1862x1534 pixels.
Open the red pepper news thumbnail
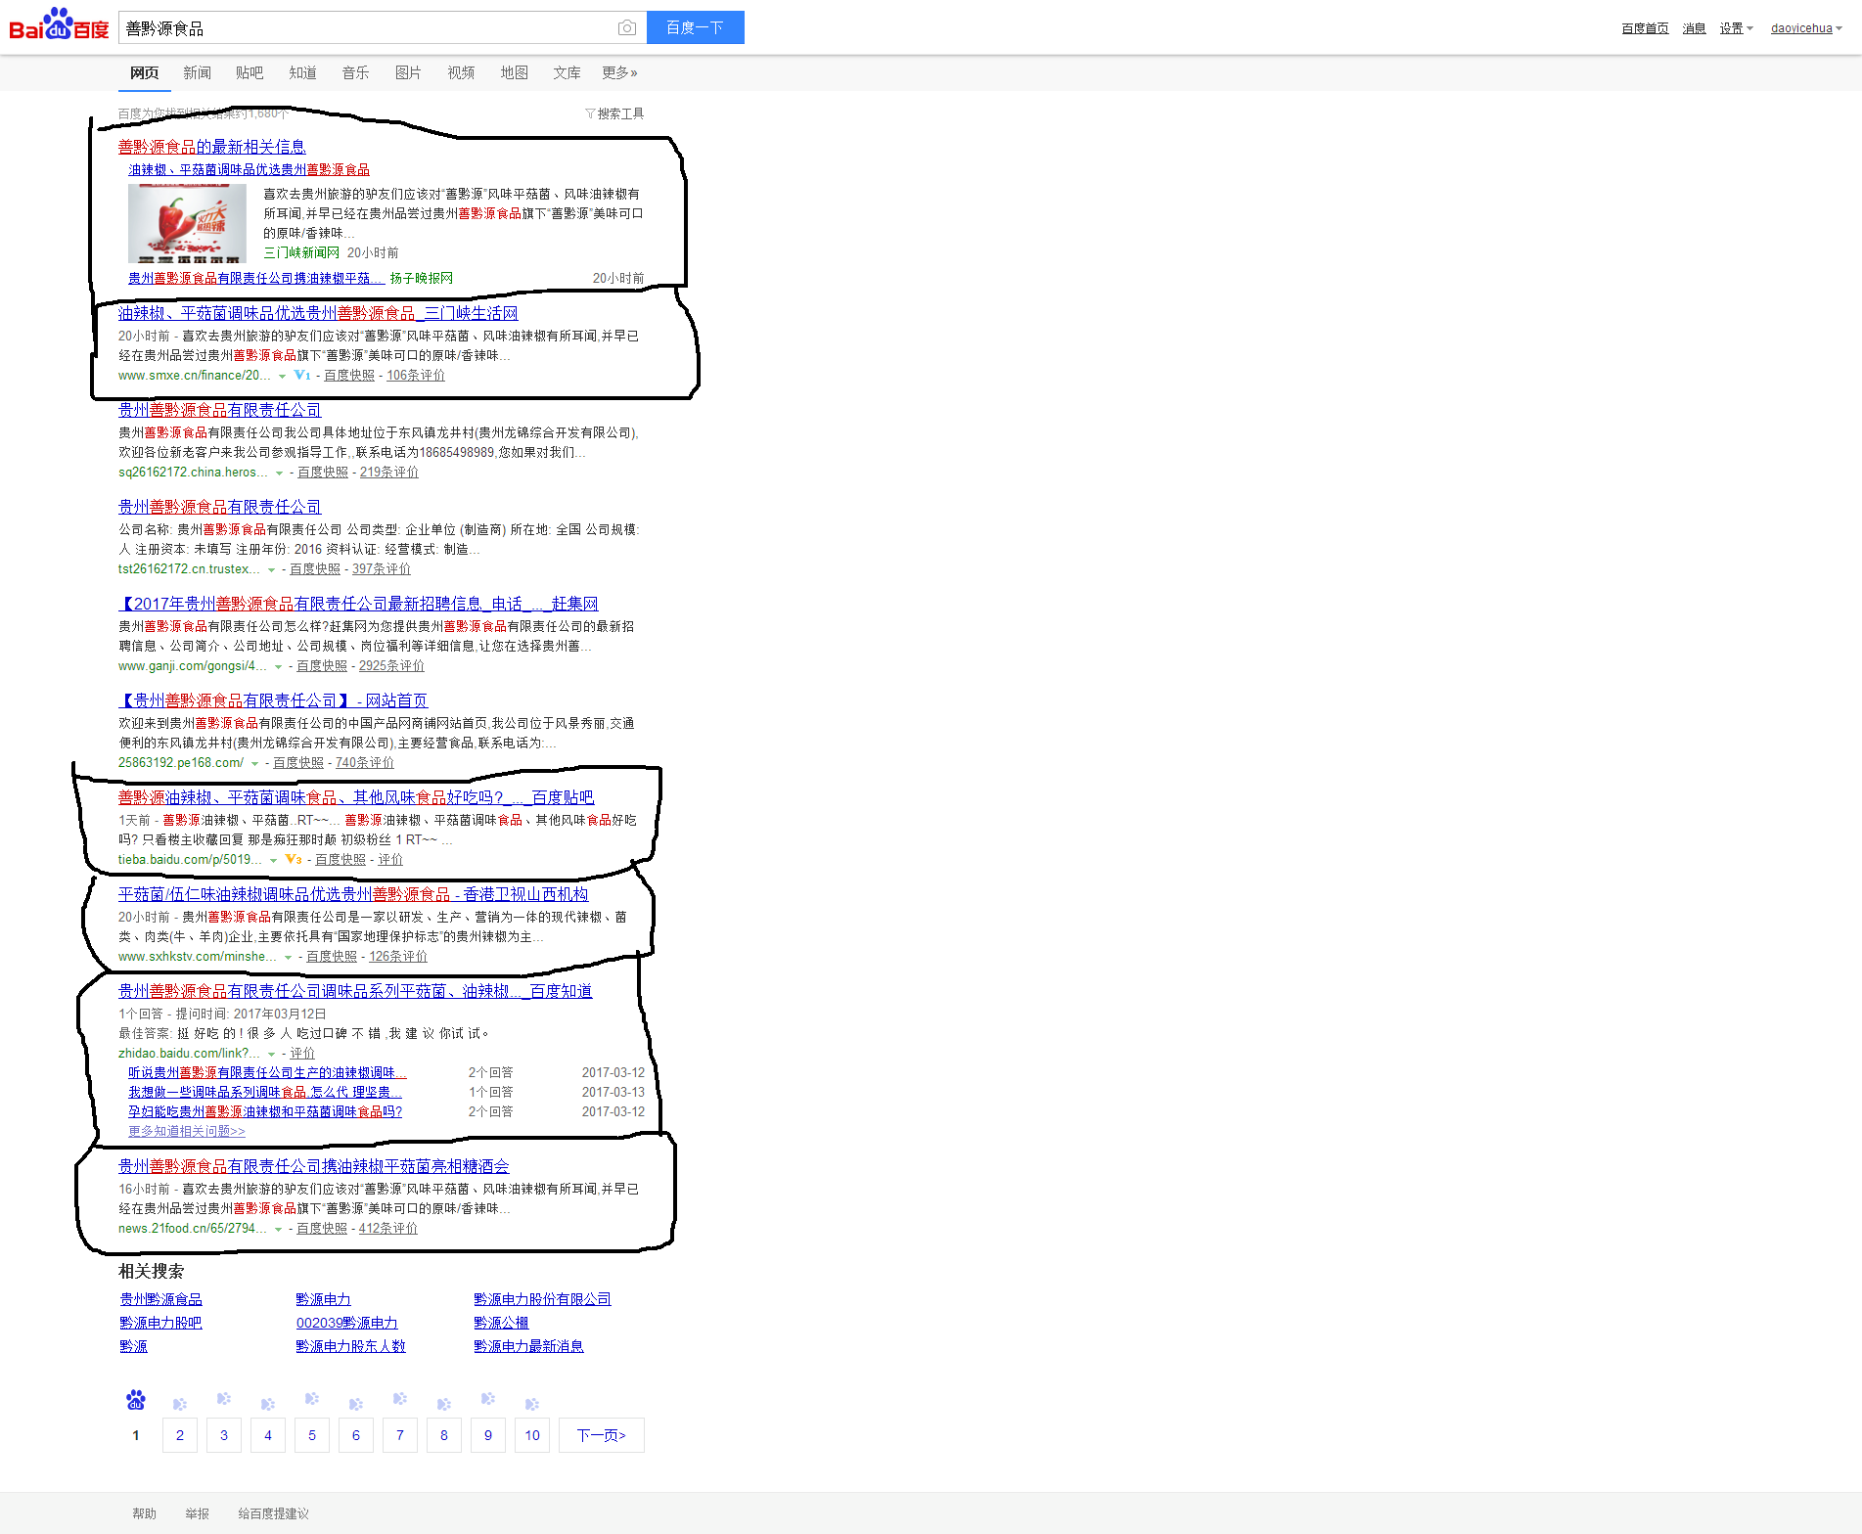point(187,223)
